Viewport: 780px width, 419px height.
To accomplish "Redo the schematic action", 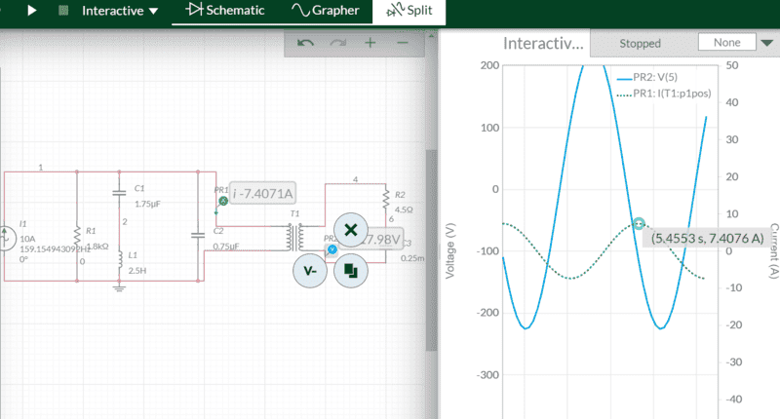I will [338, 43].
